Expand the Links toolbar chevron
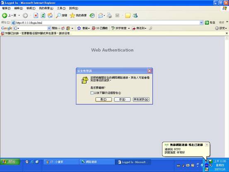Screen dimensions: 229x172 [227, 22]
